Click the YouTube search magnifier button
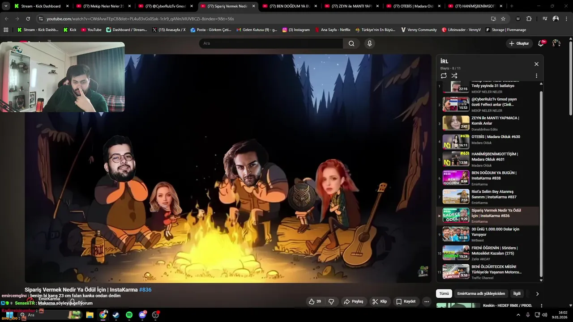The width and height of the screenshot is (573, 322). (351, 43)
